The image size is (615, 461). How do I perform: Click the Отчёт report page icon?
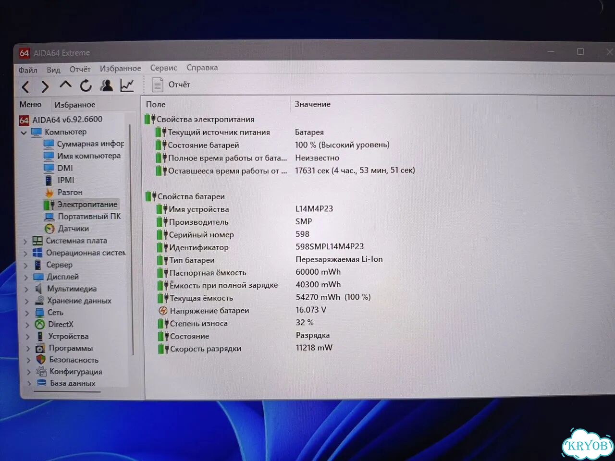157,85
